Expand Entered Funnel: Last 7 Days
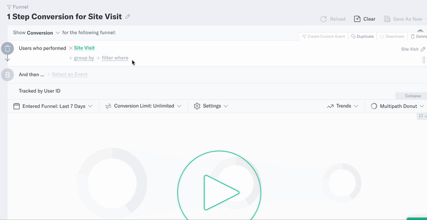 point(53,106)
